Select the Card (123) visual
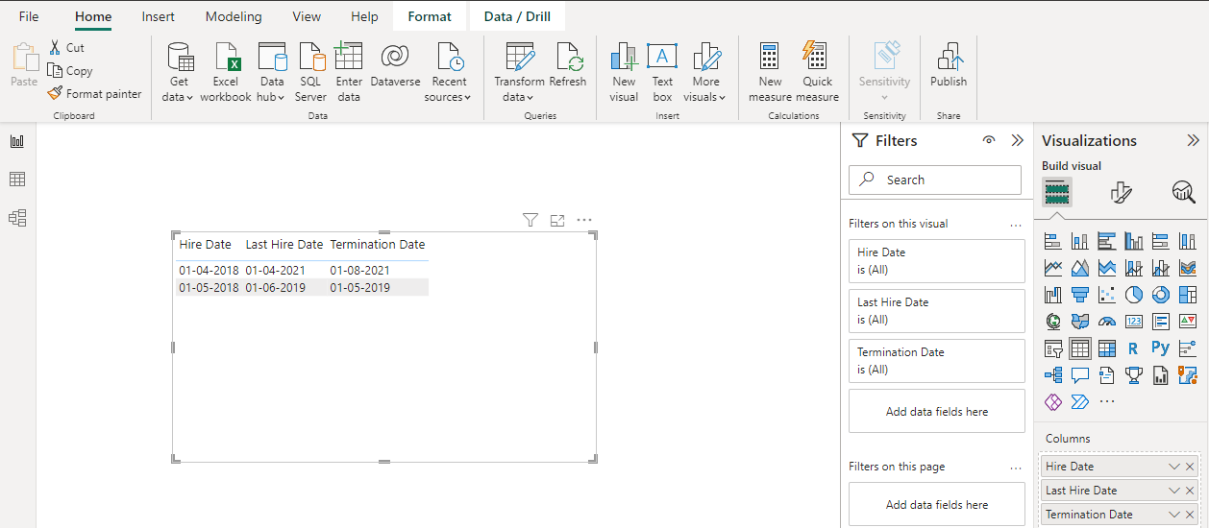The height and width of the screenshot is (528, 1209). coord(1133,322)
